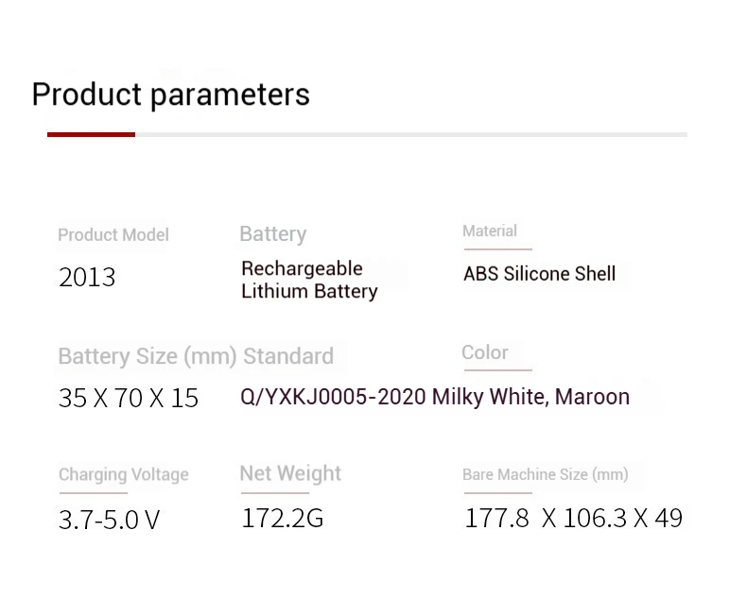Click the 172.2G weight value
The width and height of the screenshot is (747, 616).
tap(283, 518)
